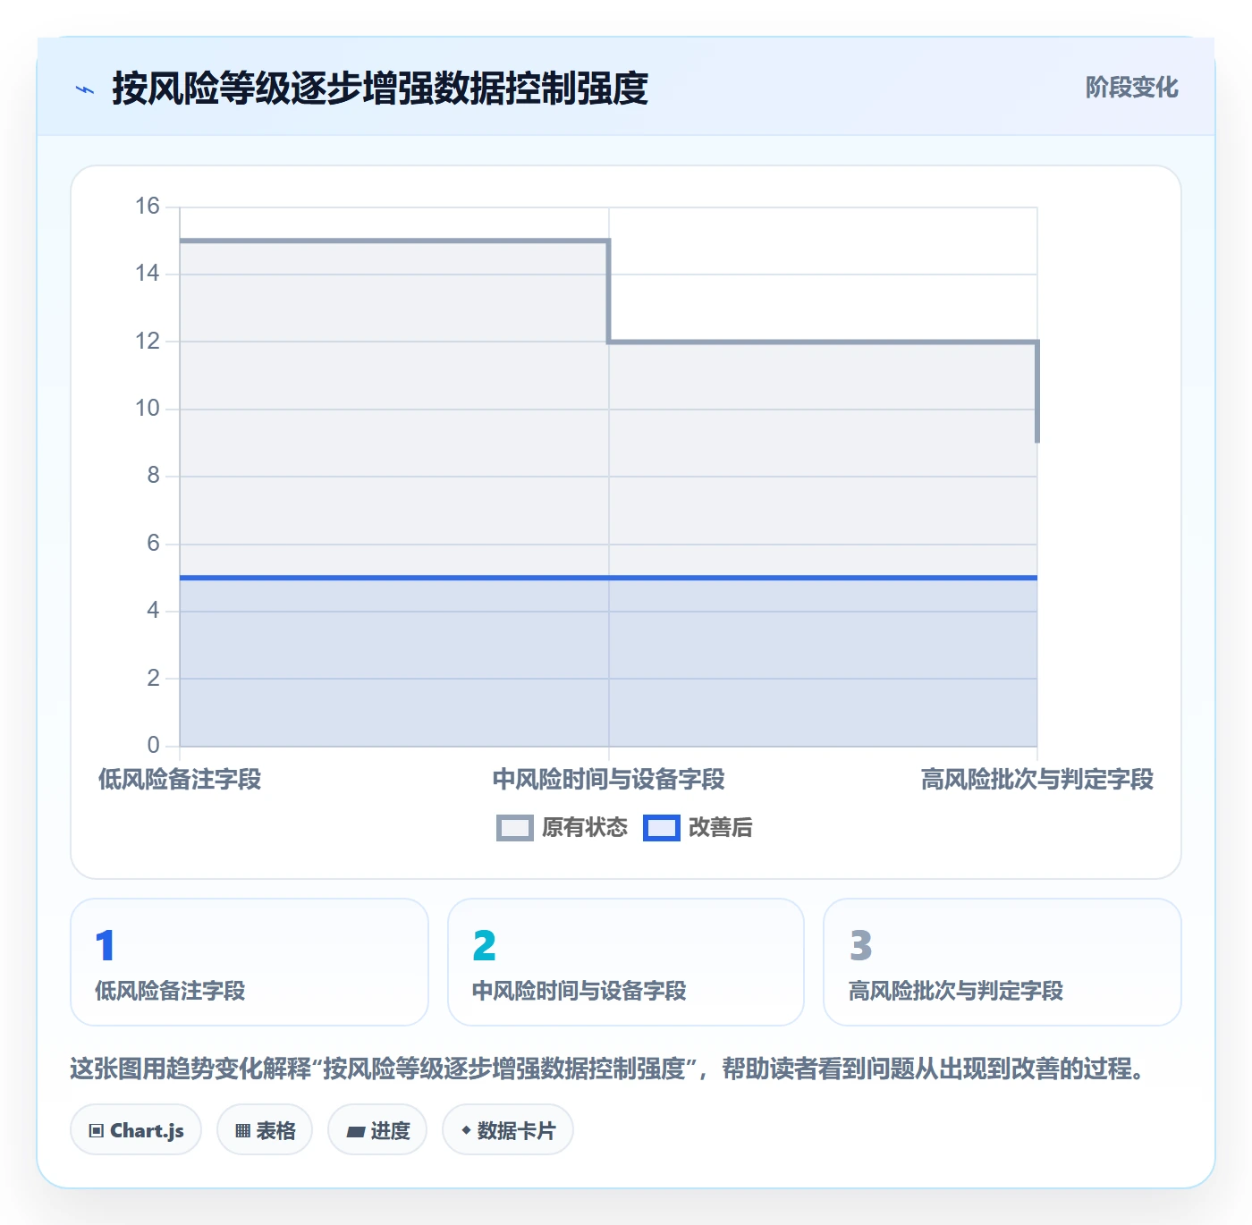Click the x-axis label 高风险批次与判定字段

click(x=1037, y=780)
